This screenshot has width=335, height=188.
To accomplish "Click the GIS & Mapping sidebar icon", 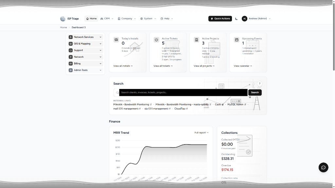I will click(x=71, y=43).
